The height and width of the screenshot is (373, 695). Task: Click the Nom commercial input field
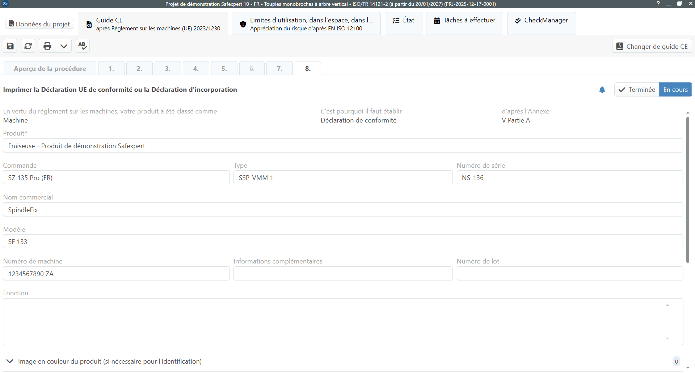click(343, 210)
